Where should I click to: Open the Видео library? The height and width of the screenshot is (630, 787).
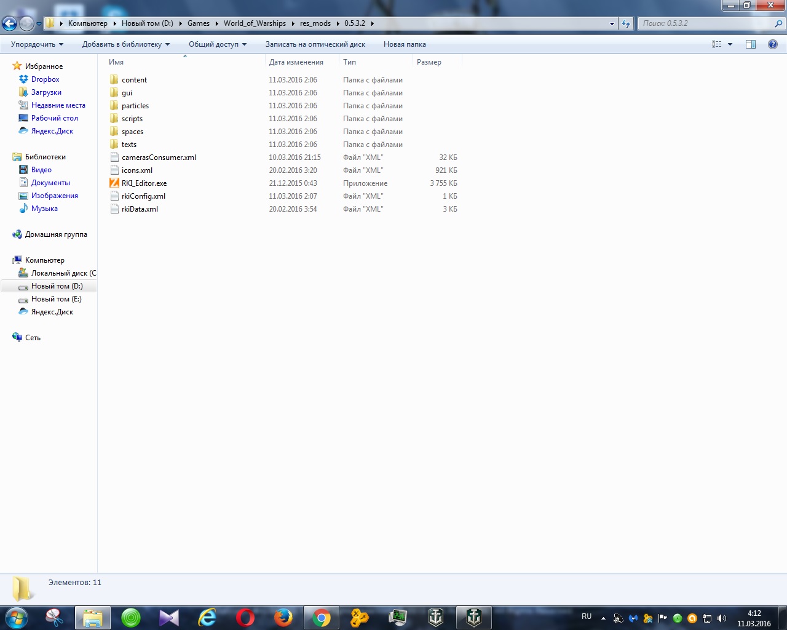(x=41, y=170)
